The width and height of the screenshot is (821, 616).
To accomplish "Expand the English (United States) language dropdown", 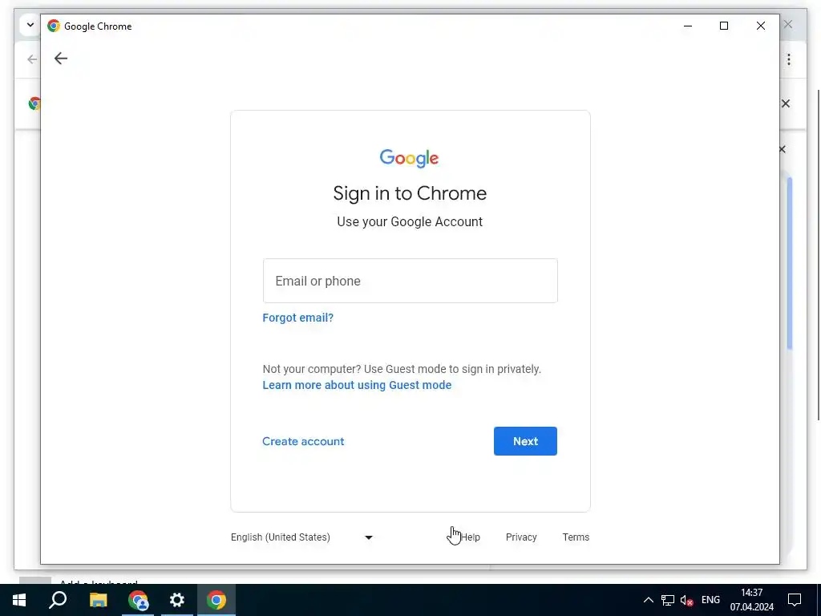I will (302, 537).
